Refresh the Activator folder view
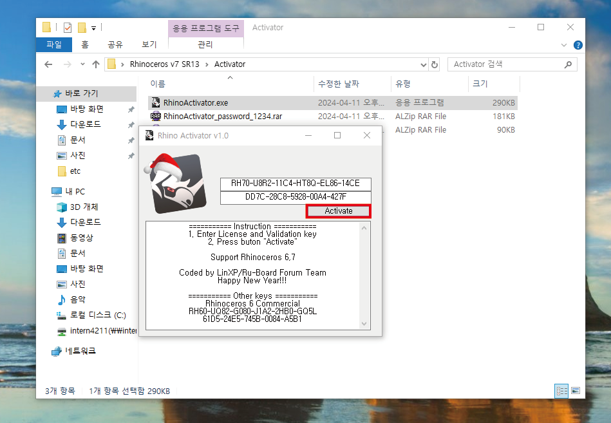Screen dimensions: 611x423 coord(435,64)
